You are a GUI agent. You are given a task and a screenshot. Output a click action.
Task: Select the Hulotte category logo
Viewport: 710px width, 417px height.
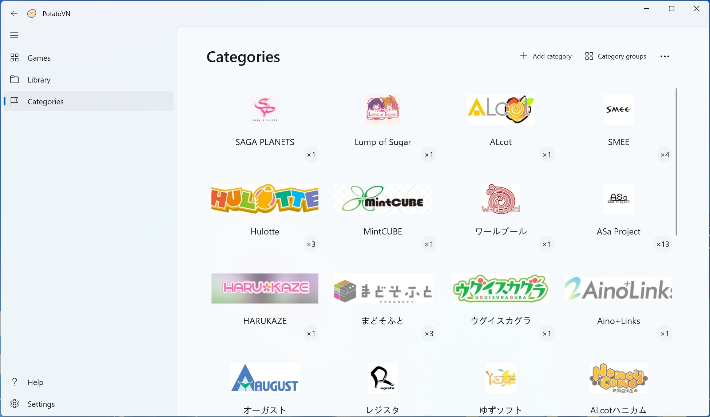click(265, 199)
